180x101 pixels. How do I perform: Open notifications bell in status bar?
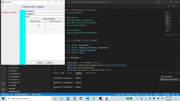click(x=177, y=94)
